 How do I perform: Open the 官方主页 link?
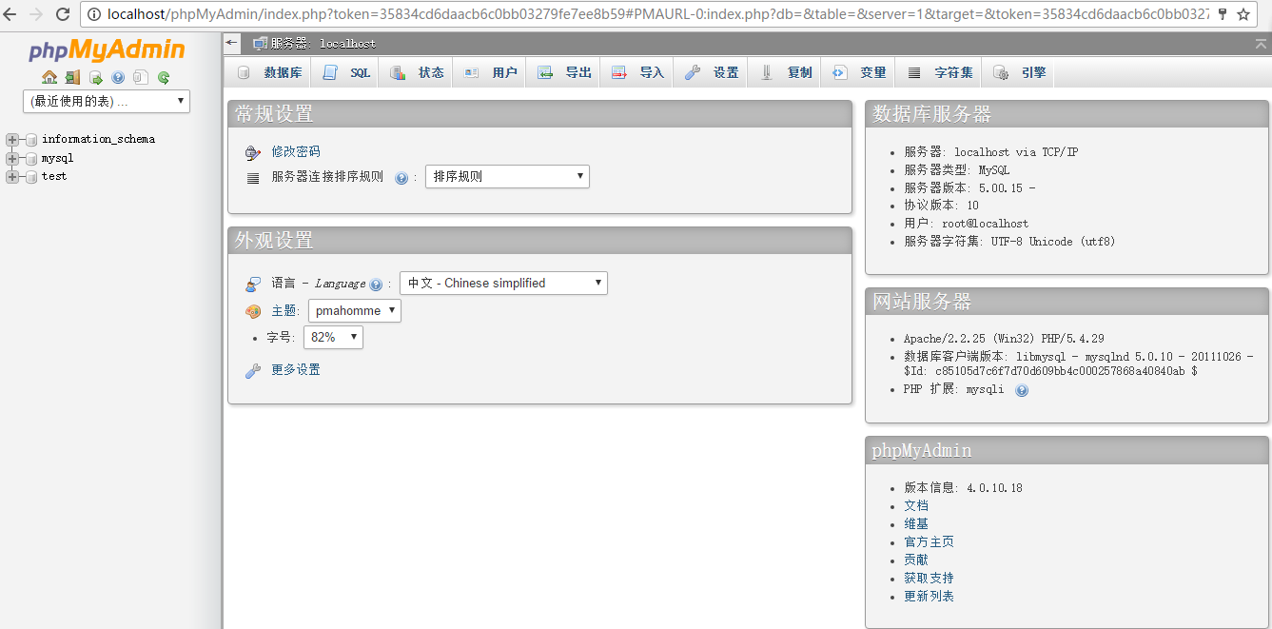tap(929, 541)
